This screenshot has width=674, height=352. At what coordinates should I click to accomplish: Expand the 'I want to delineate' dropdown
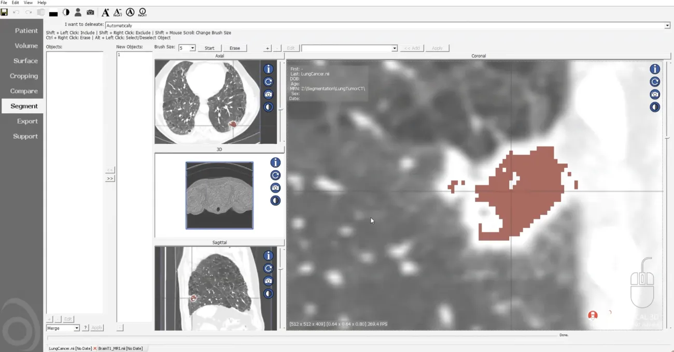667,25
